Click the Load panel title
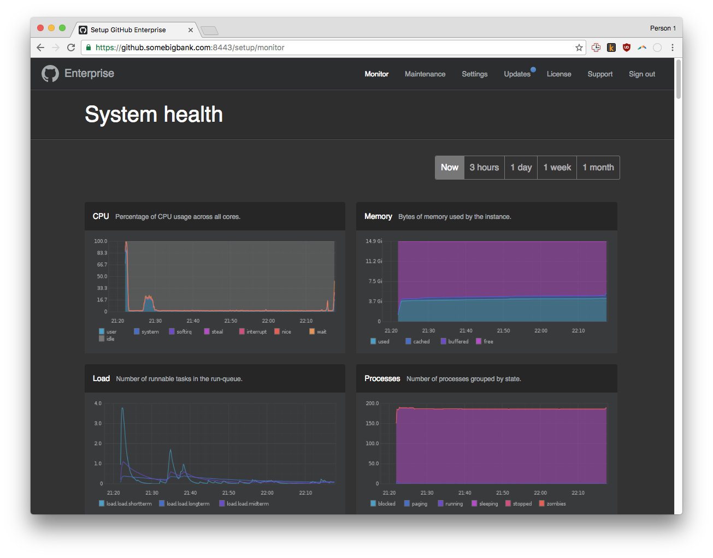 point(101,378)
